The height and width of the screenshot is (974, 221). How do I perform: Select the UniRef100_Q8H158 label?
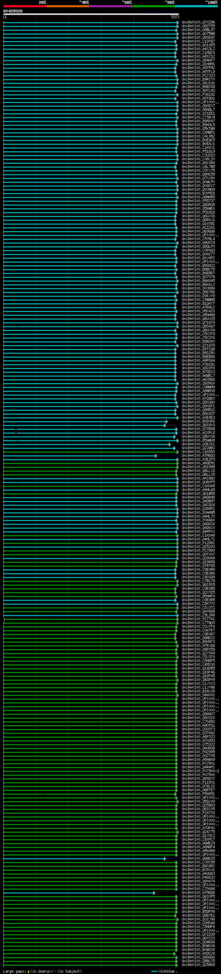pyautogui.click(x=198, y=174)
